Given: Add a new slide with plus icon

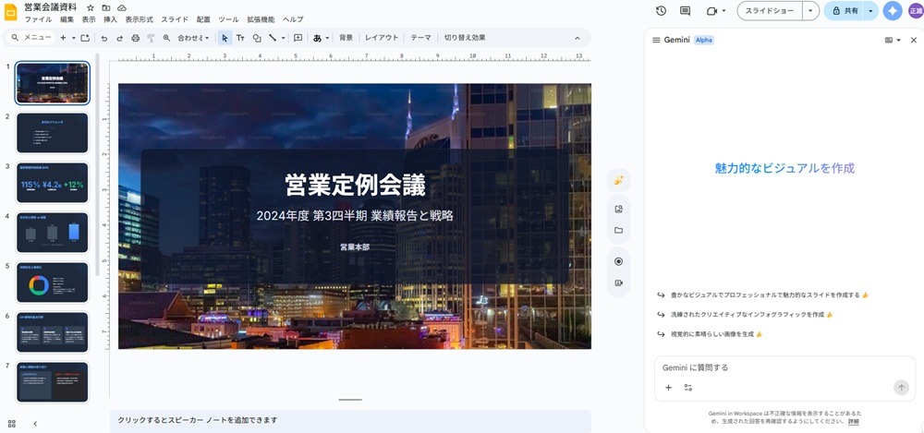Looking at the screenshot, I should click(x=63, y=38).
